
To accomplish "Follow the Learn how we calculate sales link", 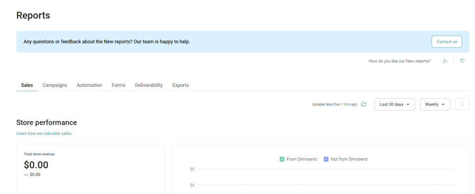I will point(44,133).
